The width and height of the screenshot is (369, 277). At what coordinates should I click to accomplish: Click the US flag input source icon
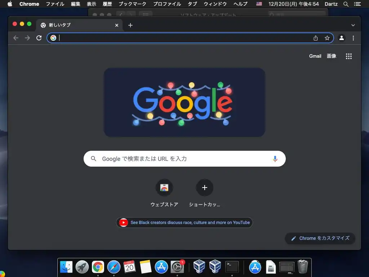pos(259,4)
